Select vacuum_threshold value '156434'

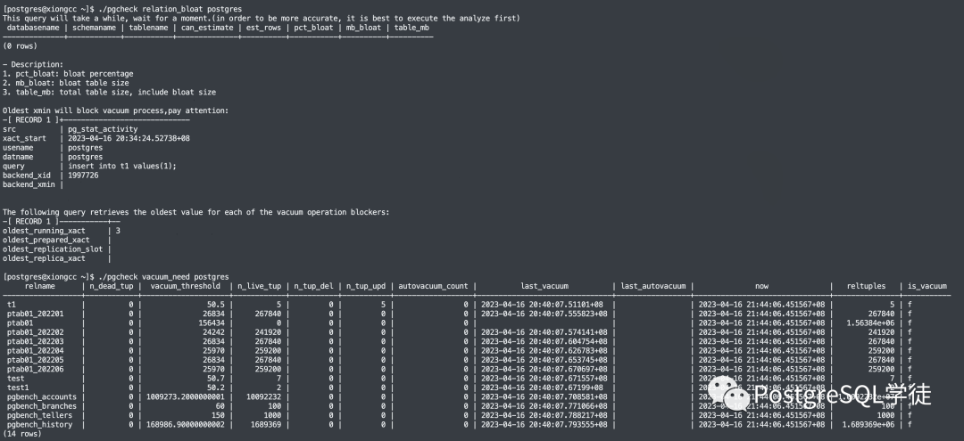pyautogui.click(x=212, y=323)
